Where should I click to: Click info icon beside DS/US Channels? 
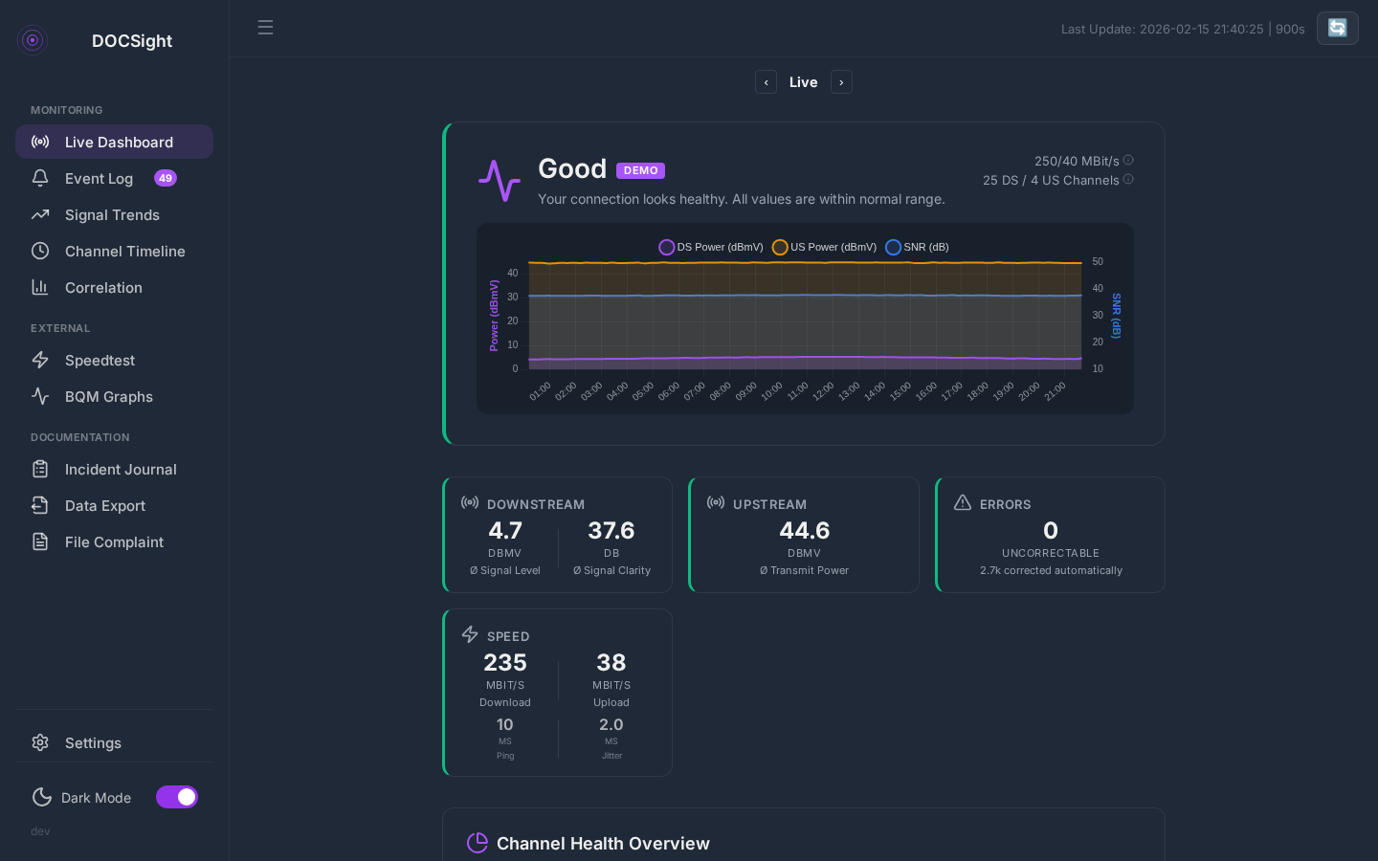coord(1128,180)
